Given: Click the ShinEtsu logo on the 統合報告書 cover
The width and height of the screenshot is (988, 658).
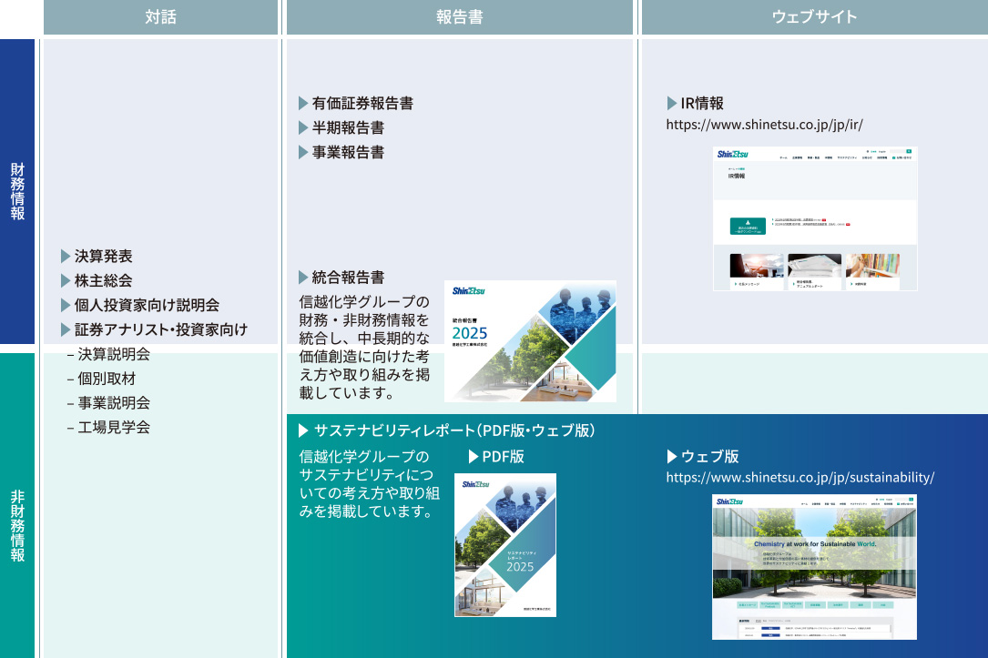Looking at the screenshot, I should click(x=468, y=291).
